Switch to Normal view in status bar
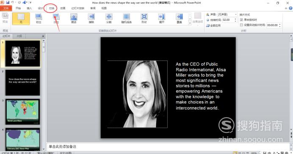 (235, 153)
